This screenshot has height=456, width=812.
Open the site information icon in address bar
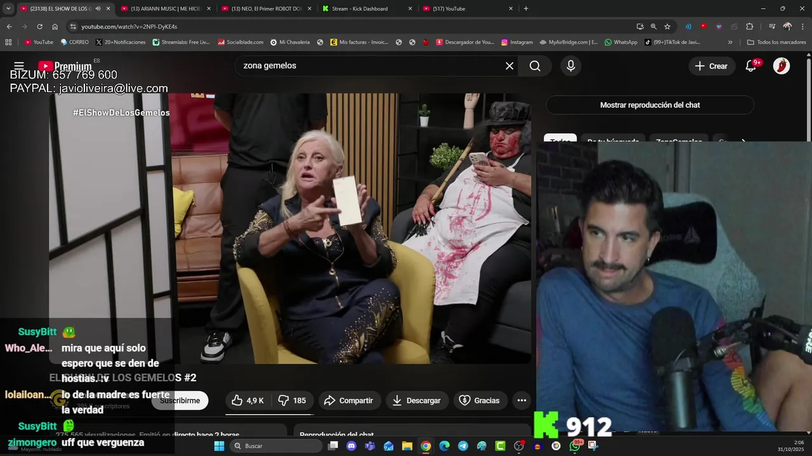click(73, 27)
